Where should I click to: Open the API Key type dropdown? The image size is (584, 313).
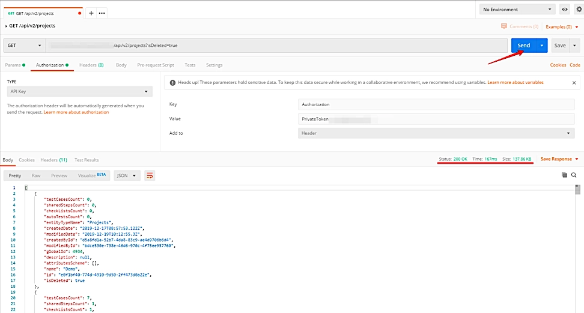(x=78, y=92)
